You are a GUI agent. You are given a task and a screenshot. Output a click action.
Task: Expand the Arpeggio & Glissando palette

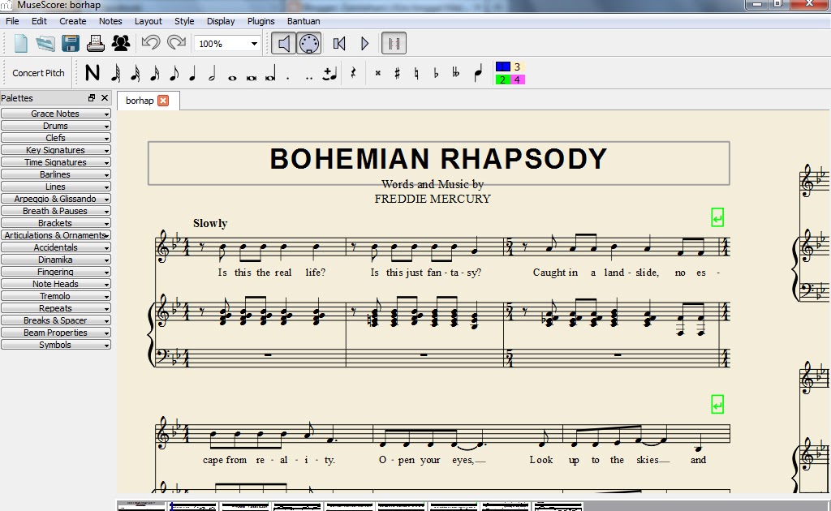click(56, 199)
